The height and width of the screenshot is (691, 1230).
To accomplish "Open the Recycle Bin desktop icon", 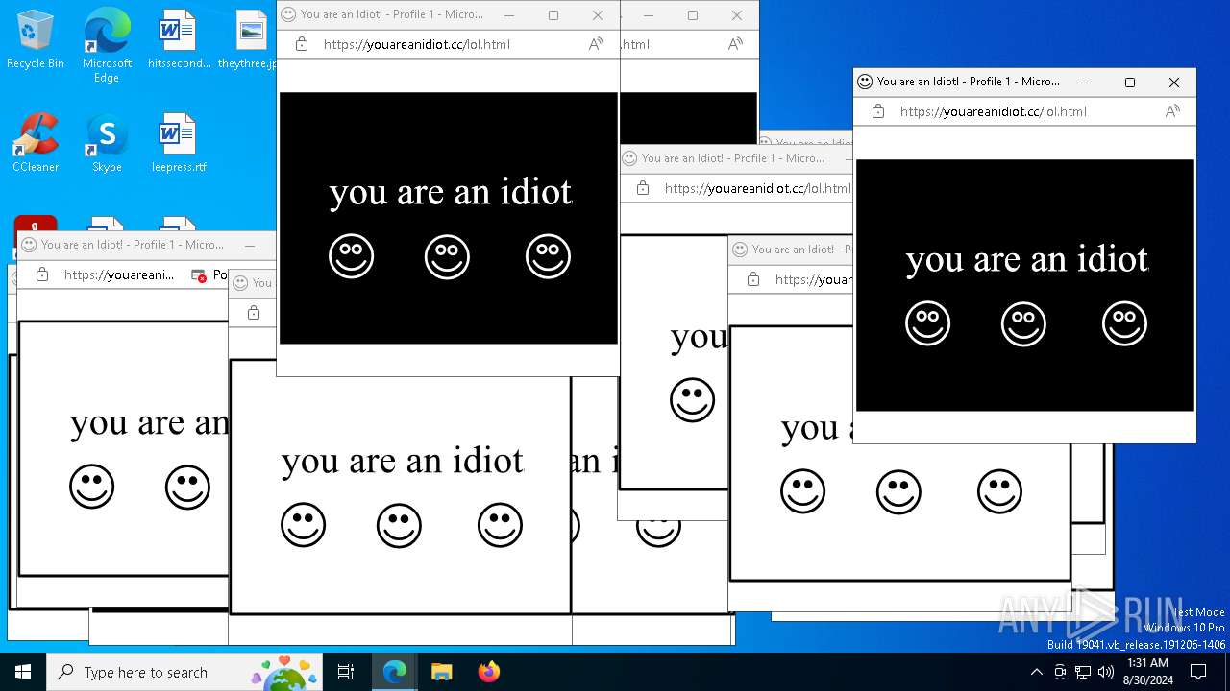I will coord(36,40).
